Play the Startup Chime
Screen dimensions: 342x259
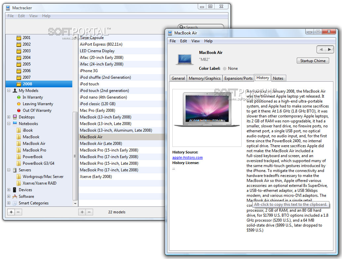click(313, 61)
